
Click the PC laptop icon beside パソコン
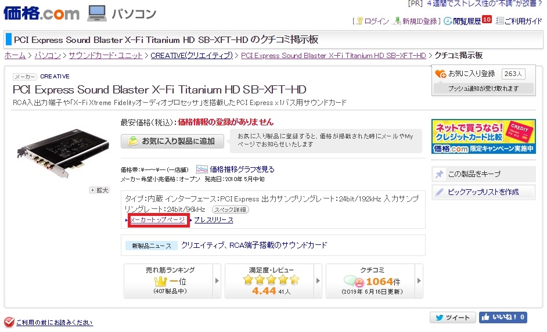[96, 13]
